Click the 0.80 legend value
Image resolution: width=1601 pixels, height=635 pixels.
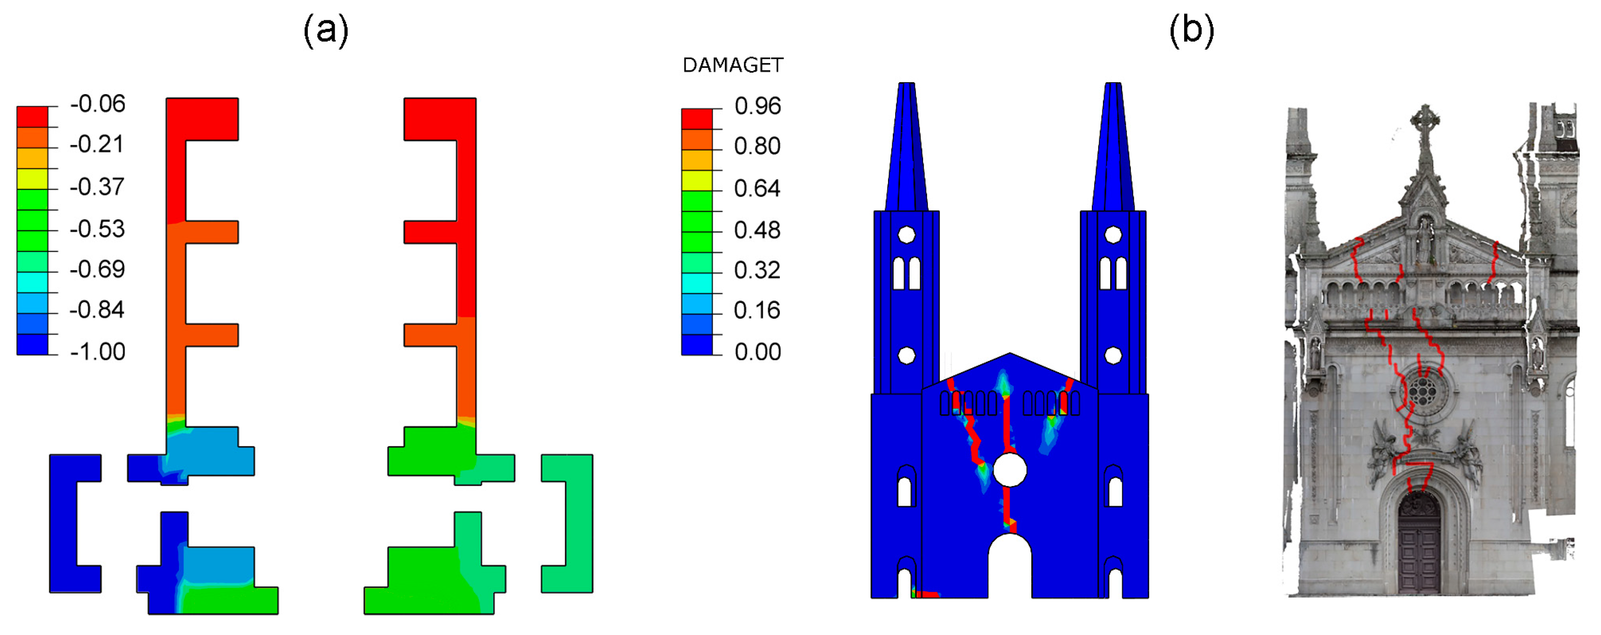[757, 146]
